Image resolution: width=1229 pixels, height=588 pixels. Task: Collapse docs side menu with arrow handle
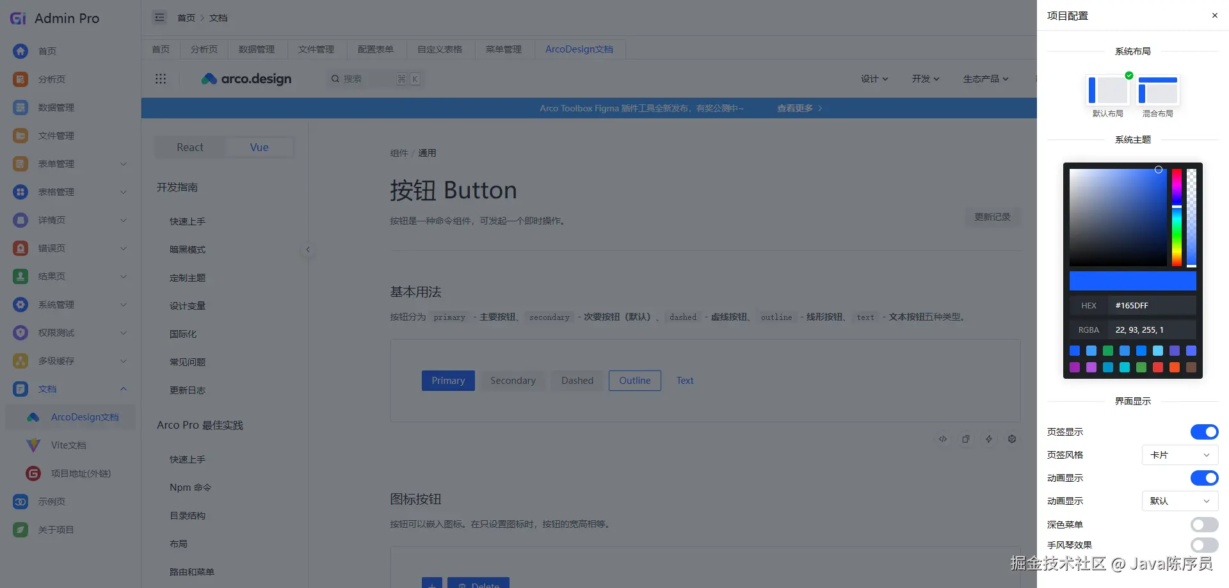308,250
